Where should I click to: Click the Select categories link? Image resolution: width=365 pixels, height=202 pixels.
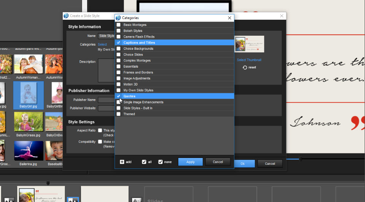(102, 44)
